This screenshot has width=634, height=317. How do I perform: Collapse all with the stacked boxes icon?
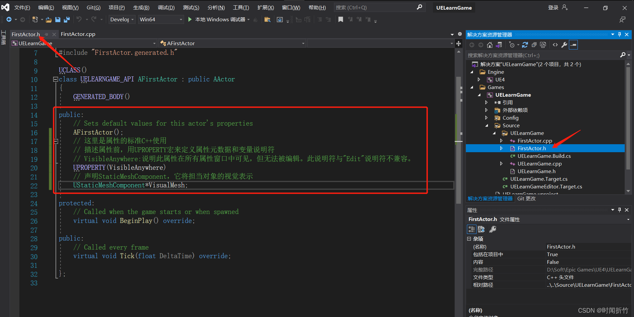[534, 45]
